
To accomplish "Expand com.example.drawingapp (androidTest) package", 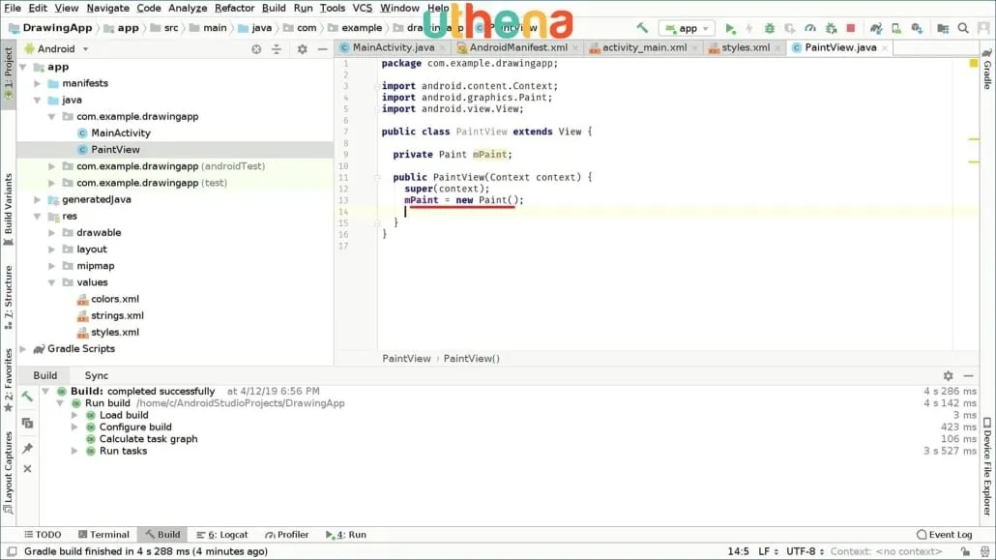I will [52, 166].
